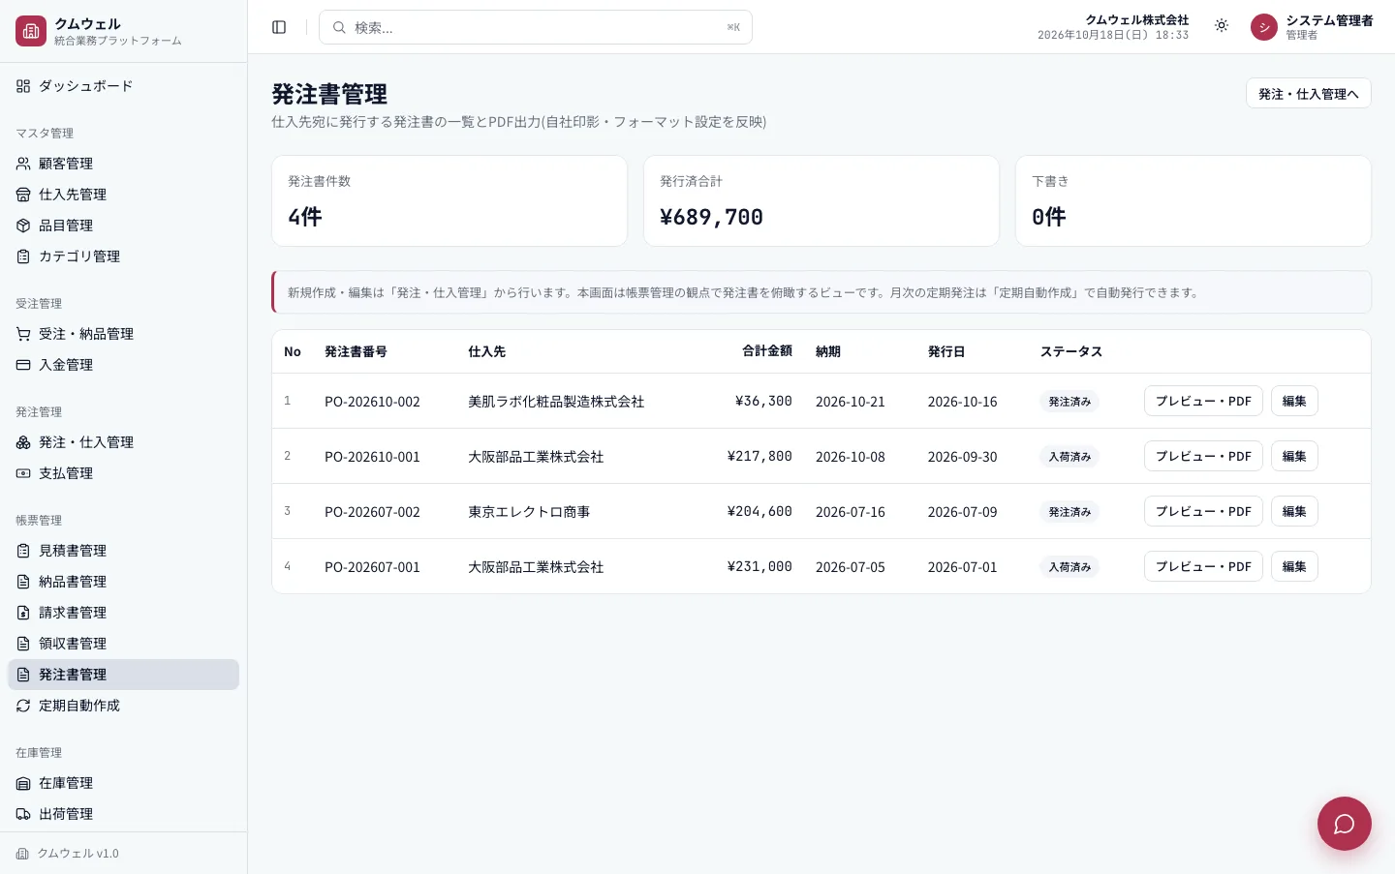Click the 発注・仕入管理 boxes icon
1395x874 pixels.
(23, 442)
